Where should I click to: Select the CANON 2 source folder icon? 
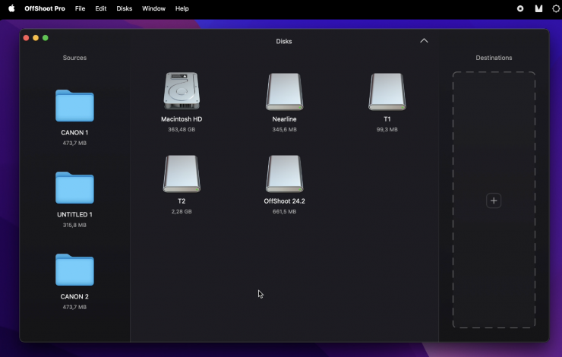pos(74,270)
